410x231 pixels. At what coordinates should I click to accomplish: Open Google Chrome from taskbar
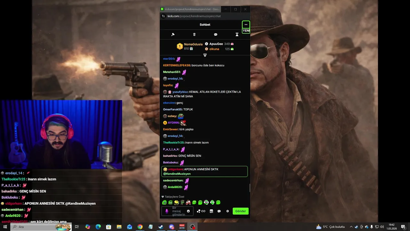point(140,227)
